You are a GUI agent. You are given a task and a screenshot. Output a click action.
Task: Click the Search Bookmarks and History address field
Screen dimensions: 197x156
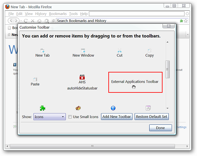point(118,21)
